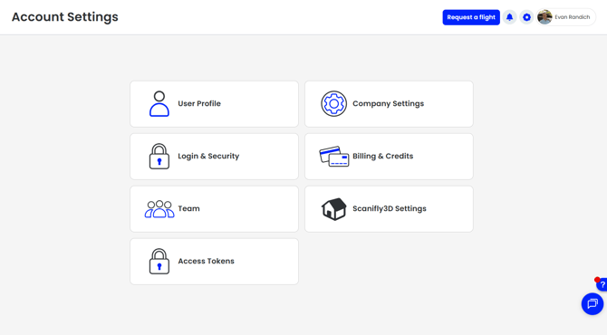Viewport: 607px width, 335px height.
Task: Click the Request a flight button
Action: tap(471, 17)
